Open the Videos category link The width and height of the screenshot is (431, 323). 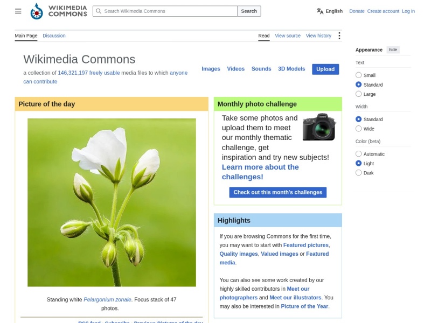pyautogui.click(x=236, y=69)
